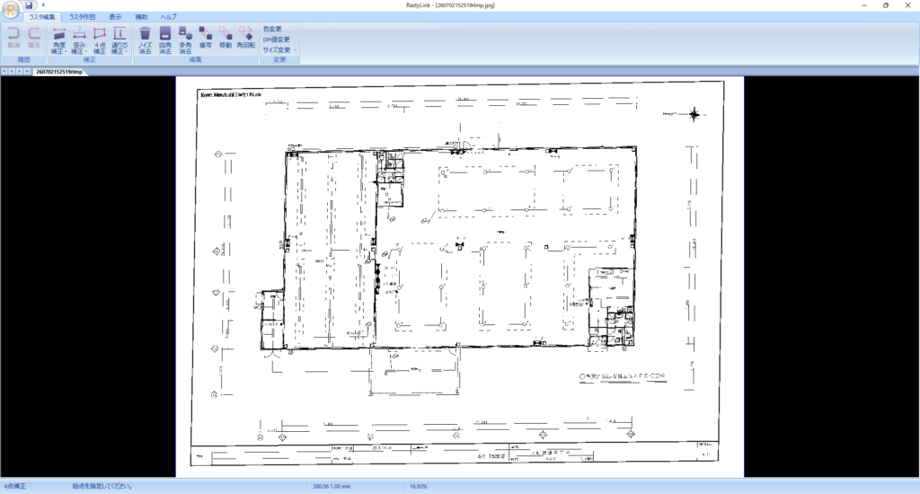The image size is (920, 494).
Task: Select the 4点補正 four-point correction tool
Action: pos(100,40)
